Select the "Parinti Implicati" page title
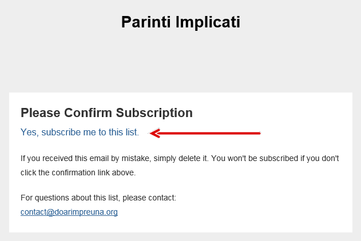This screenshot has height=241, width=361. tap(180, 23)
